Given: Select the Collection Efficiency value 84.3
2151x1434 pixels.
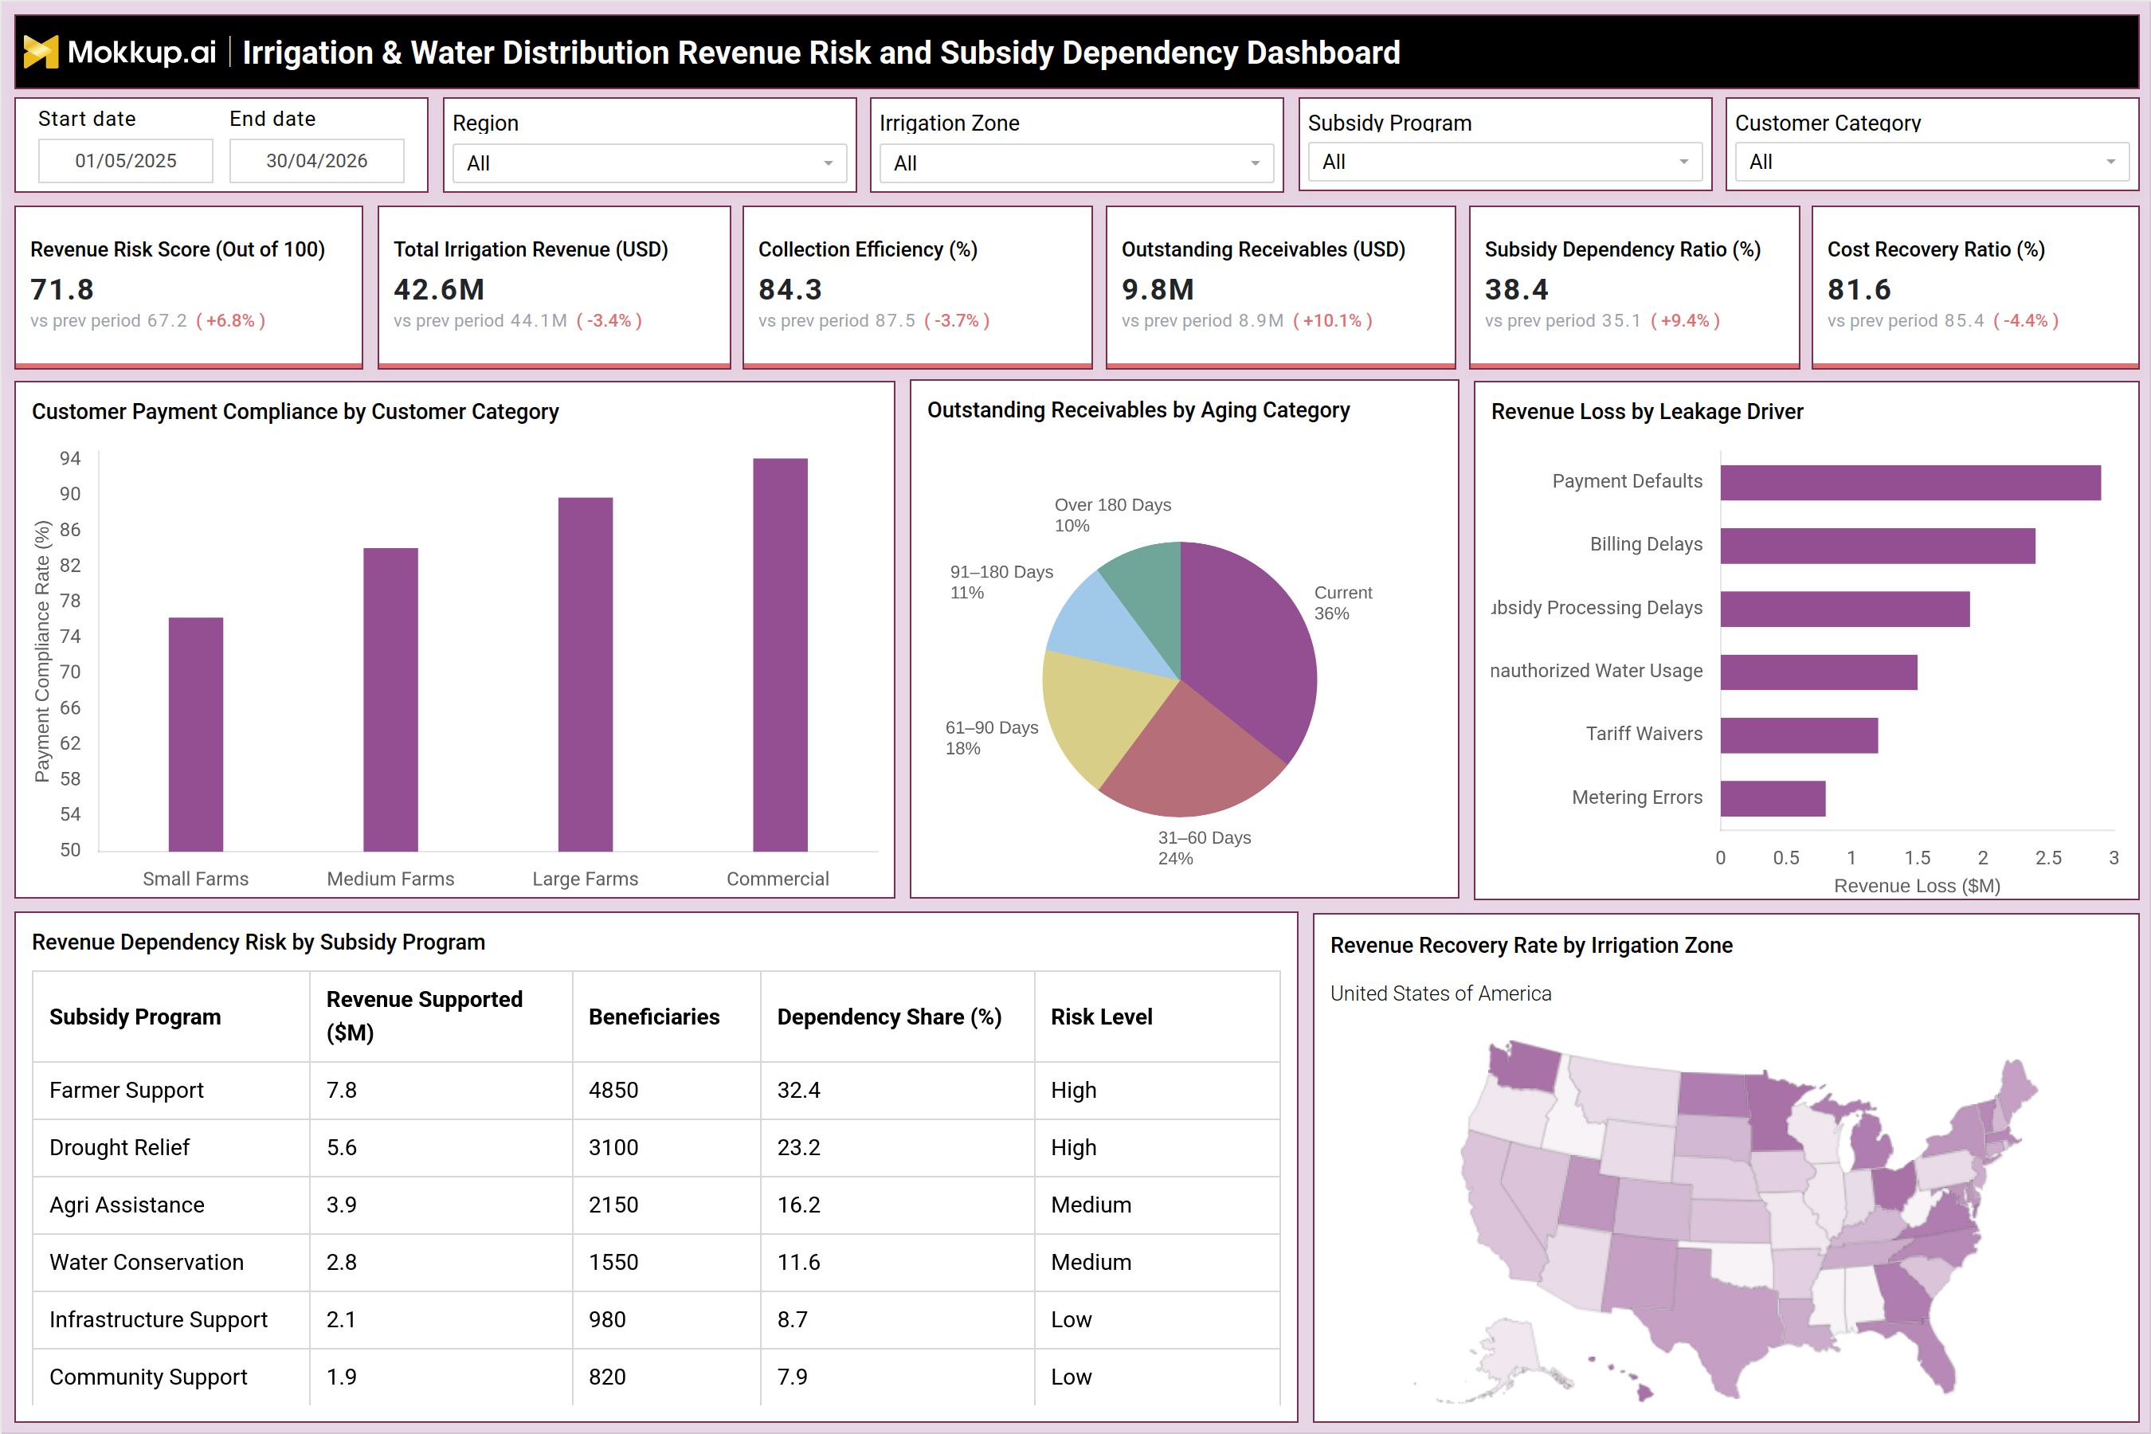Looking at the screenshot, I should point(790,290).
